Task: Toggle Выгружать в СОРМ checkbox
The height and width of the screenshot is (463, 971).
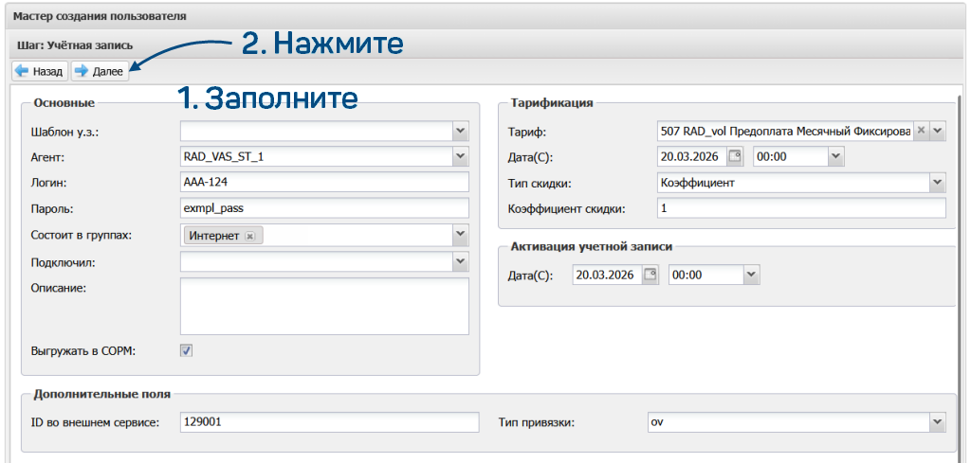Action: (x=187, y=350)
